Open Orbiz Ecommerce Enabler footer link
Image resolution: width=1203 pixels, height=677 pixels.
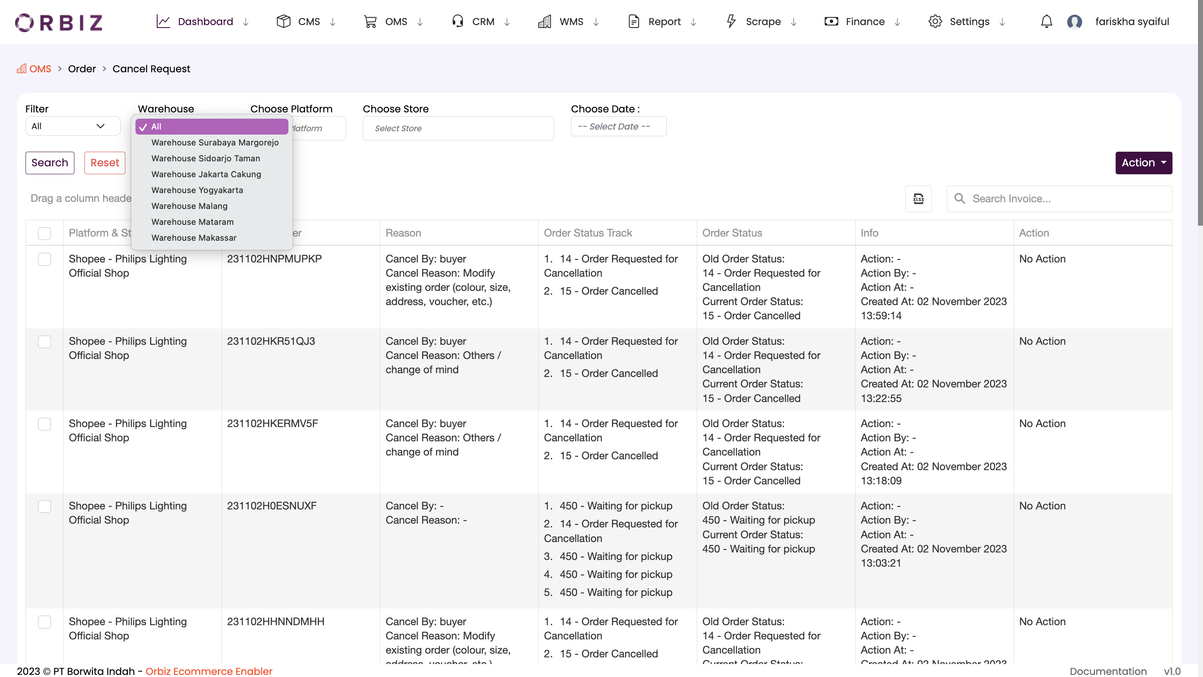point(209,671)
